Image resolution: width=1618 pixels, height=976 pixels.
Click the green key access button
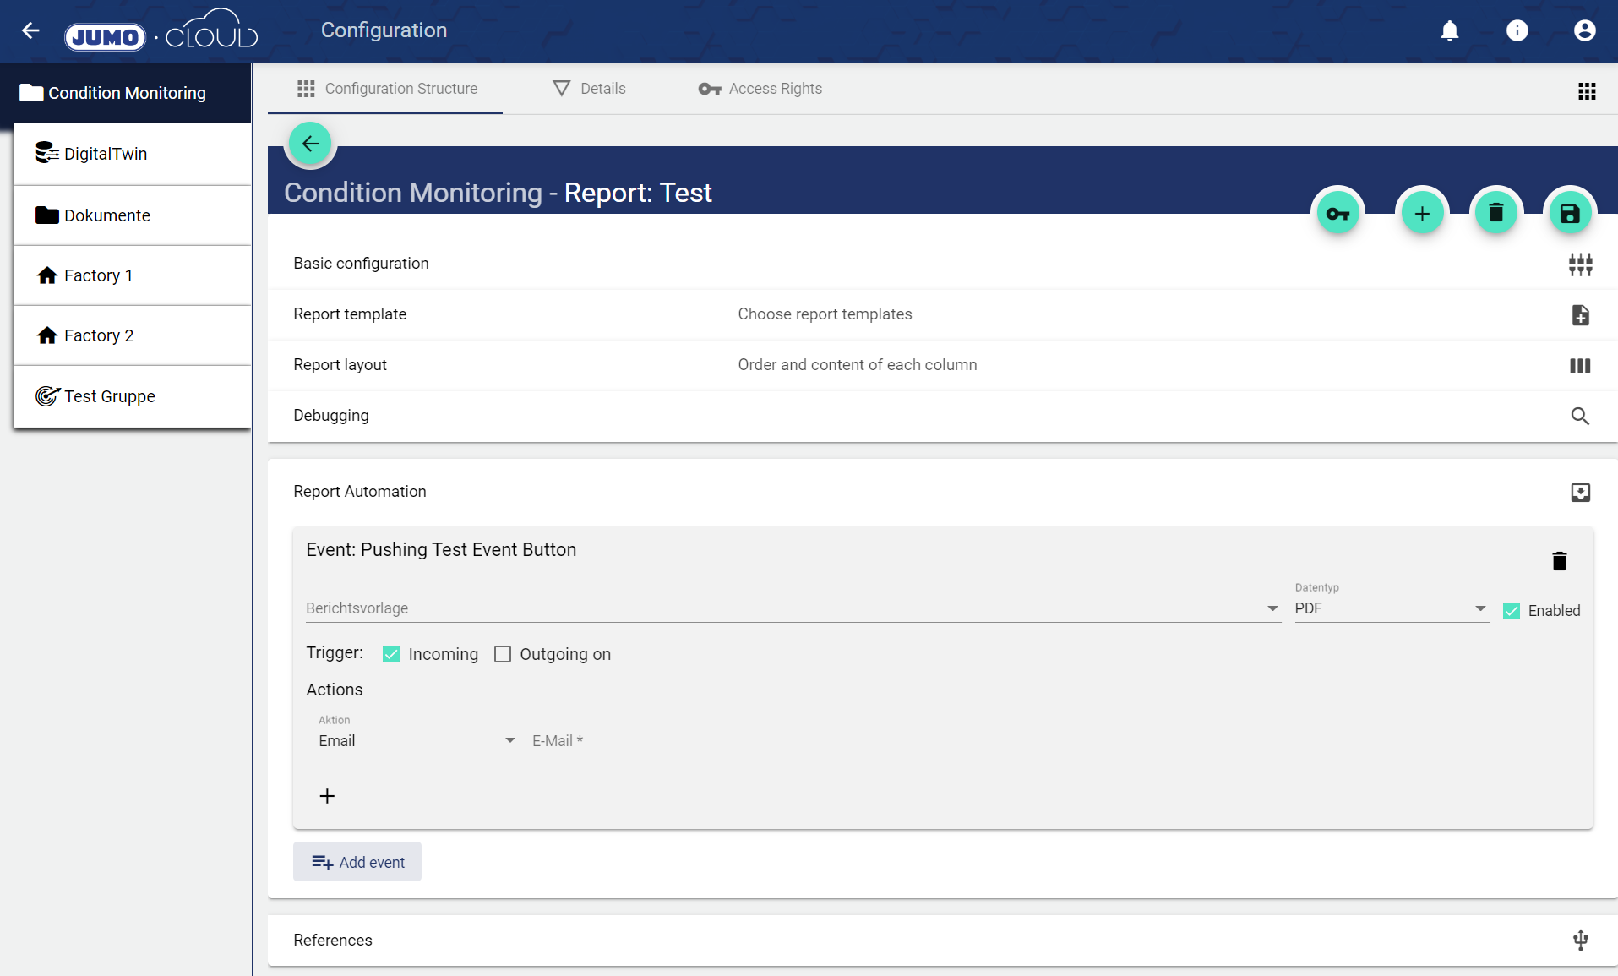tap(1337, 214)
